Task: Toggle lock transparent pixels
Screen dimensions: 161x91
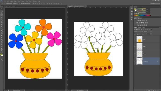Action: (x=137, y=34)
